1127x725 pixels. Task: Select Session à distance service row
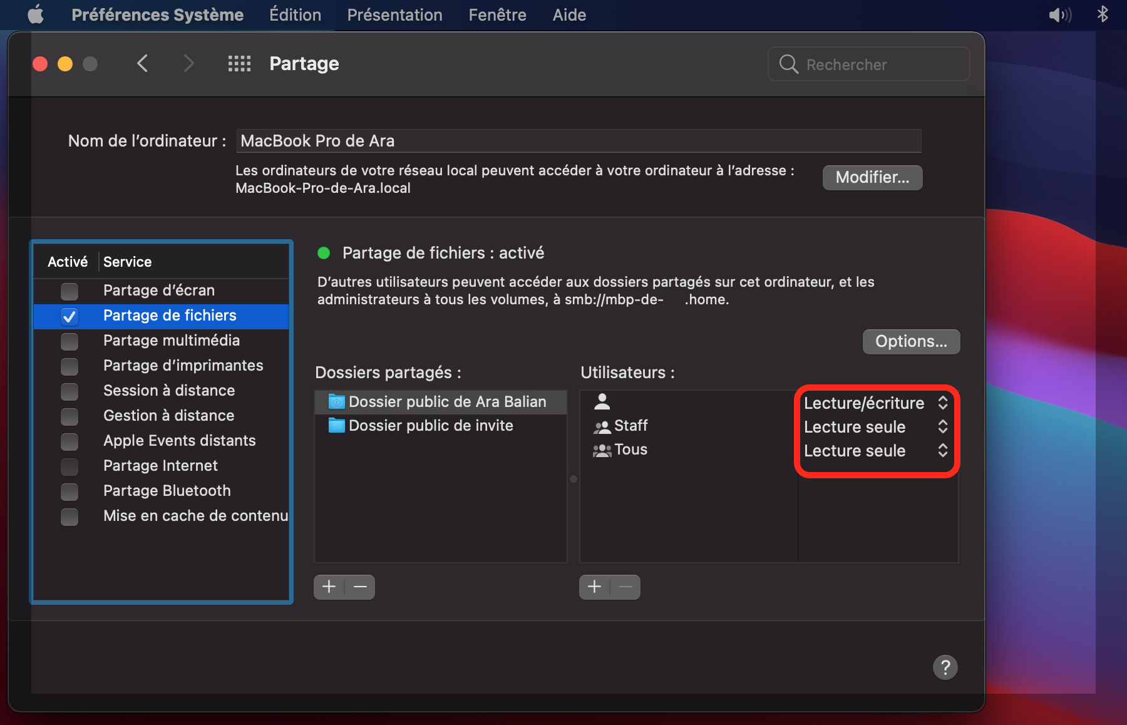click(x=161, y=391)
